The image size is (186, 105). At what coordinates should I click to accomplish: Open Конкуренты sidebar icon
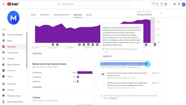[x=3, y=70]
